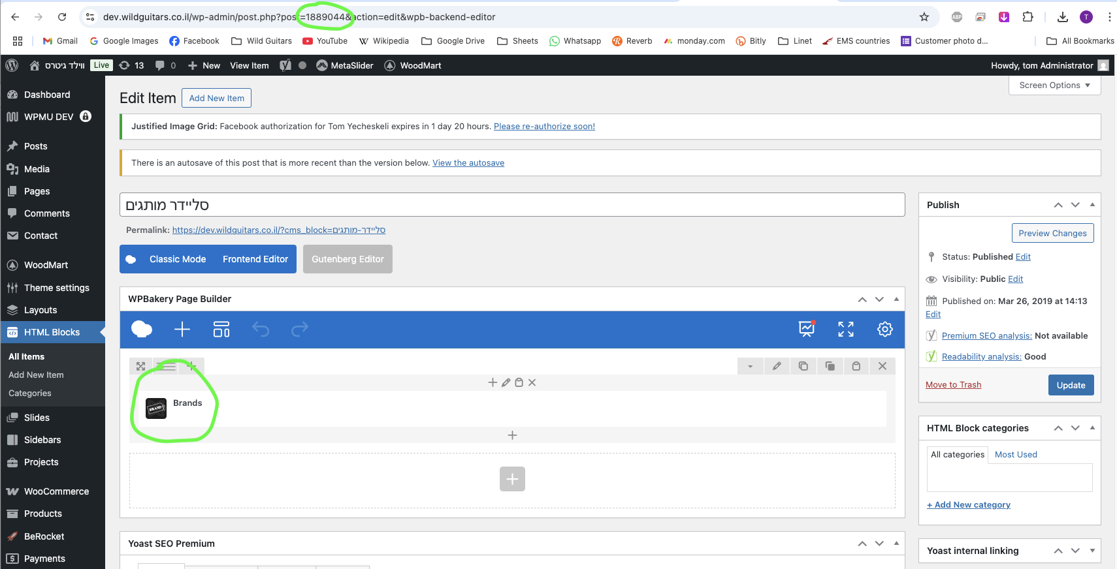The width and height of the screenshot is (1117, 569).
Task: Expand Yoast internal linking panel triangle
Action: click(x=1092, y=551)
